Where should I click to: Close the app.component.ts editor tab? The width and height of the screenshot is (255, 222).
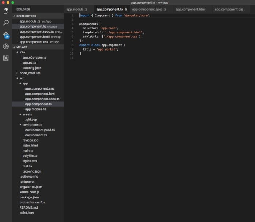coord(126,9)
